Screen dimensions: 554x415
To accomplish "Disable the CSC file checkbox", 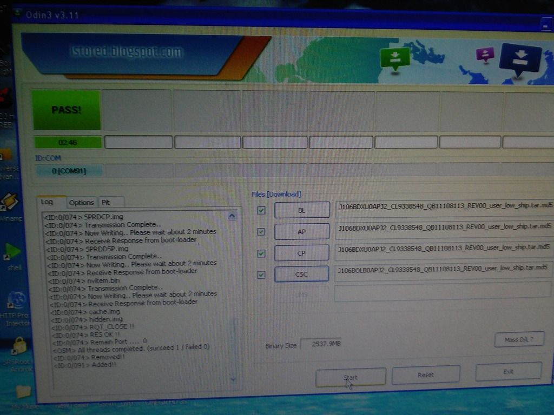I will point(261,274).
